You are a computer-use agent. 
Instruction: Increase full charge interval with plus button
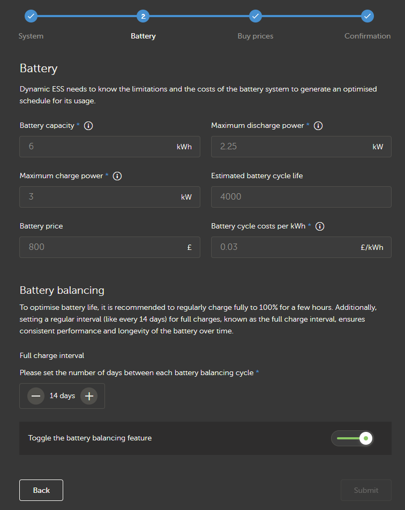pos(89,396)
